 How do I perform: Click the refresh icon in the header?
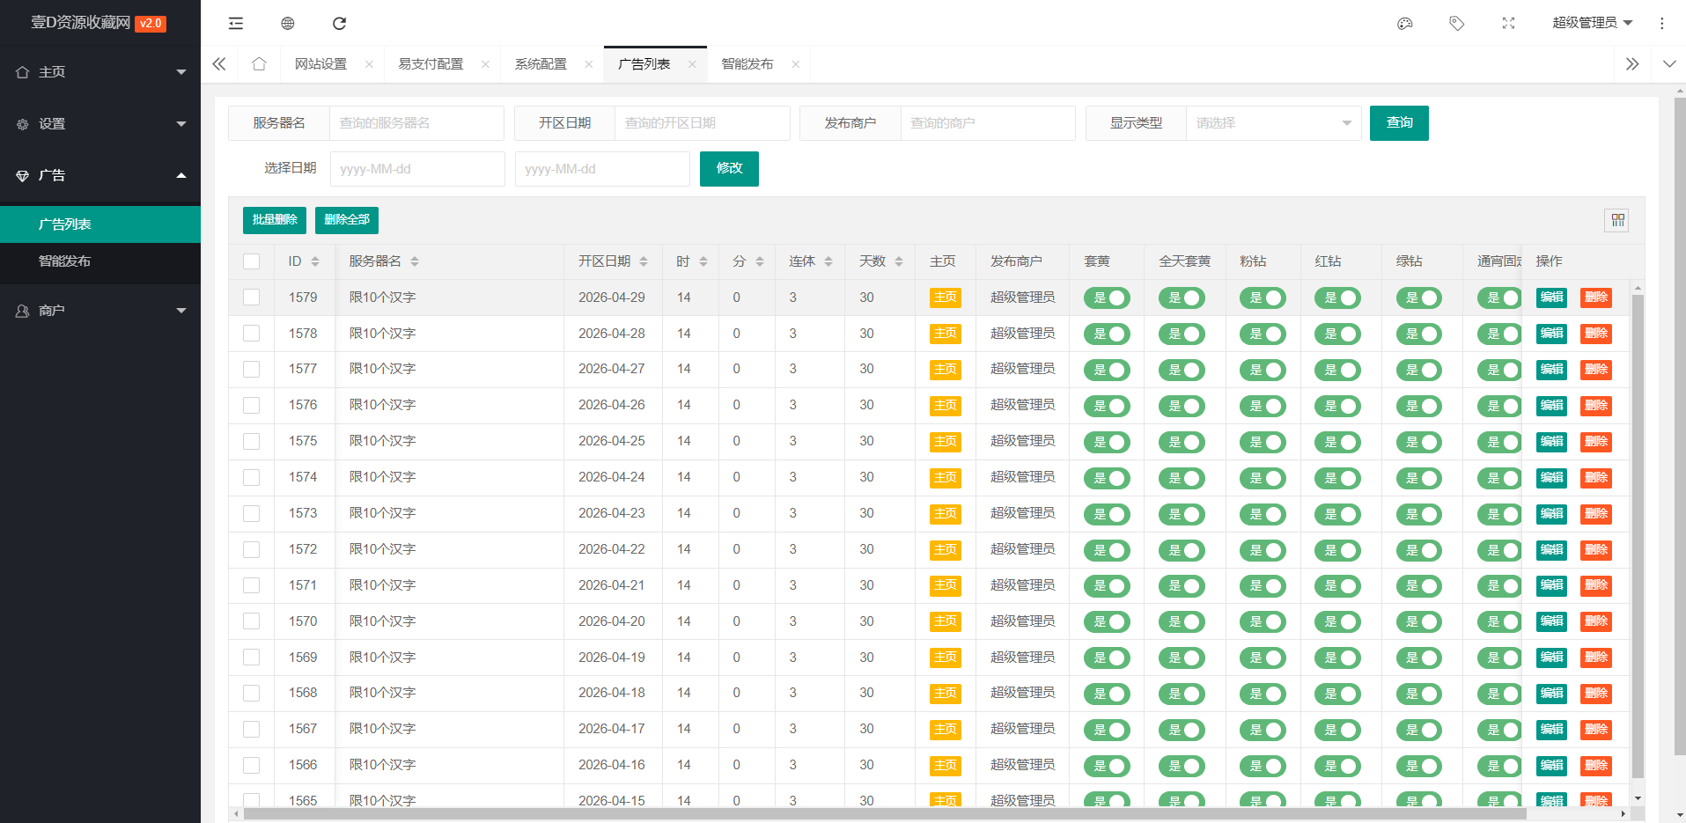click(x=339, y=23)
